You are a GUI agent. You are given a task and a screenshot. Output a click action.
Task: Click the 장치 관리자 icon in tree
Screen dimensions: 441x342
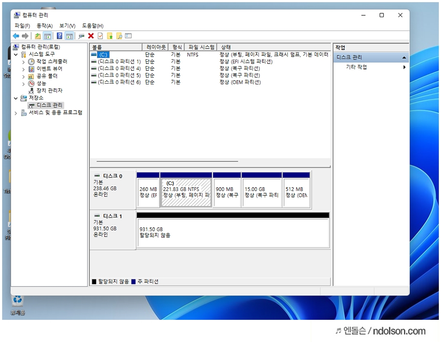click(31, 90)
